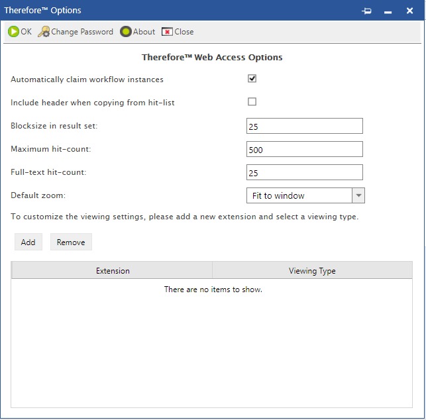Screen dimensions: 426x420
Task: Focus the Maximum hit-count field
Action: click(x=305, y=149)
